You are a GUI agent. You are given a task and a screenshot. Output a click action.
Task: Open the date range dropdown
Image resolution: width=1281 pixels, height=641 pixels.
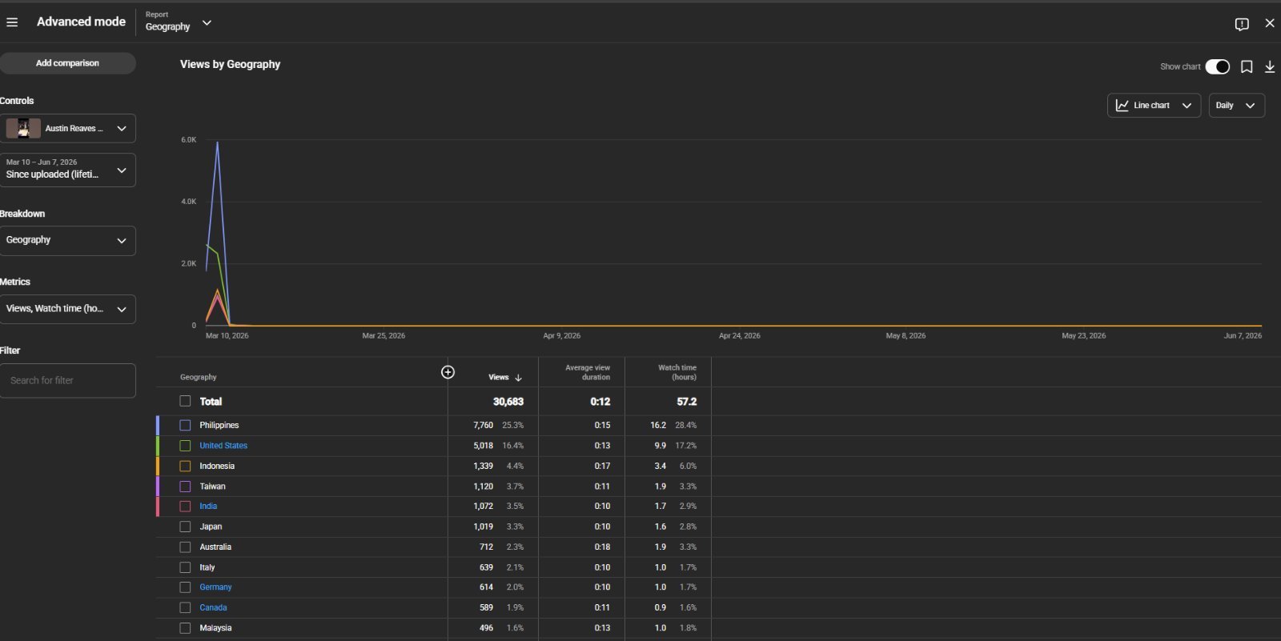pyautogui.click(x=67, y=170)
